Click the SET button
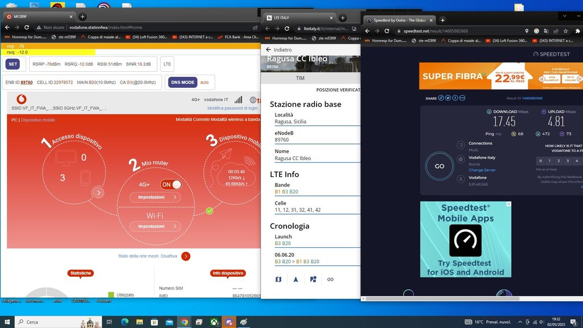 click(x=13, y=64)
